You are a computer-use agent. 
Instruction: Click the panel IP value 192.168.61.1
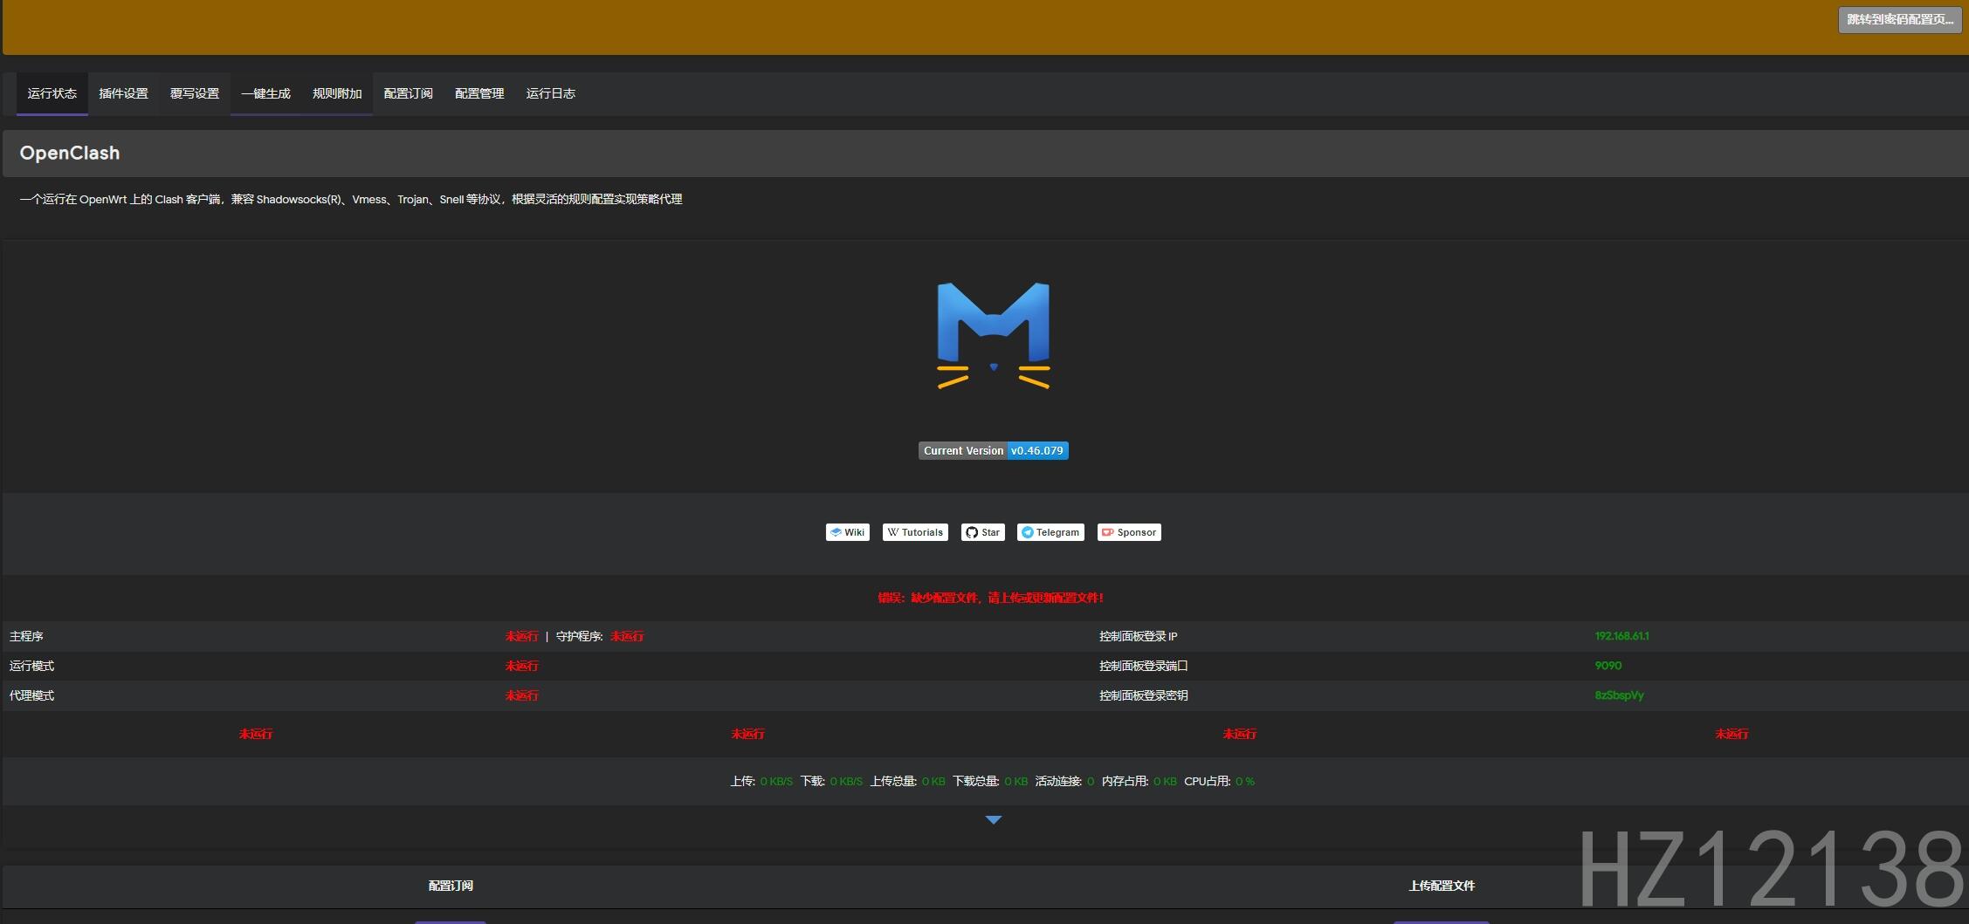tap(1622, 636)
